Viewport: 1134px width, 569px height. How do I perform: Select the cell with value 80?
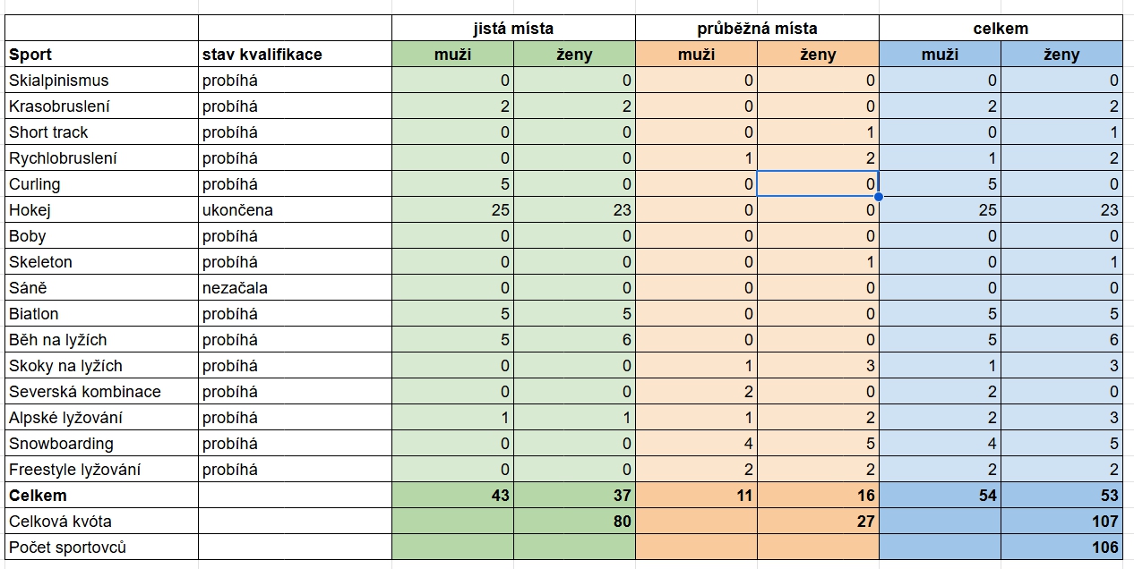click(x=574, y=522)
